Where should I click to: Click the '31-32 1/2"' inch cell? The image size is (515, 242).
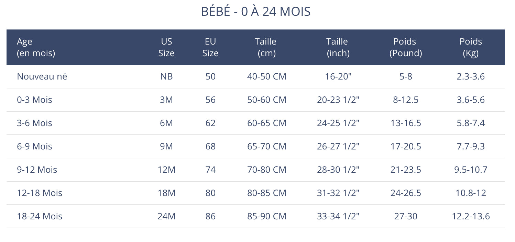338,193
